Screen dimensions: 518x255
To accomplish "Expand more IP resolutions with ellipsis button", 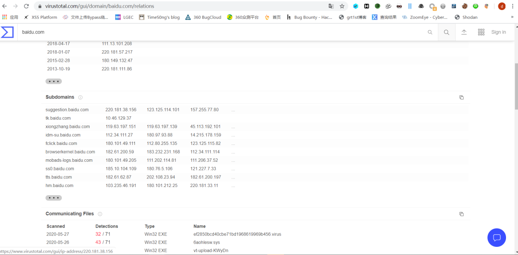I will [54, 81].
